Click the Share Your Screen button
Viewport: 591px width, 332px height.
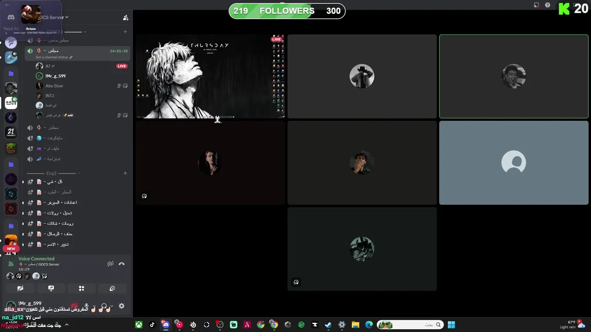click(51, 288)
